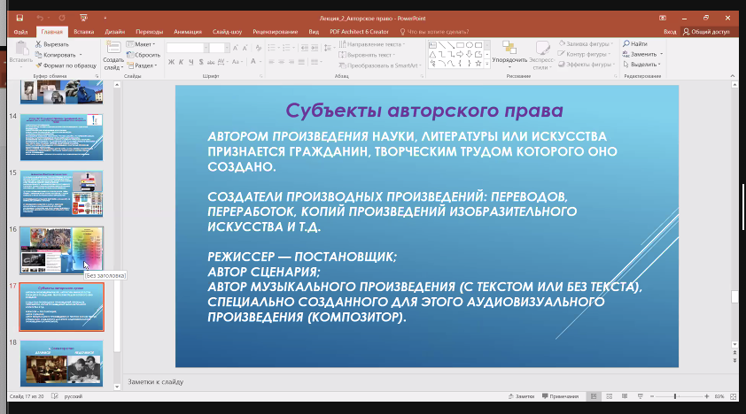Click the Копировать copy button

(x=55, y=55)
